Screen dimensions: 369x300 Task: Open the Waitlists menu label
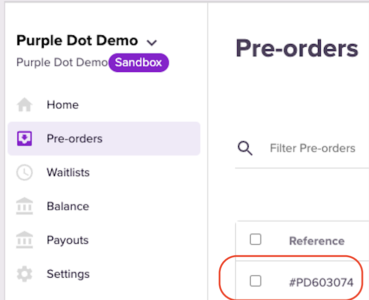click(68, 172)
